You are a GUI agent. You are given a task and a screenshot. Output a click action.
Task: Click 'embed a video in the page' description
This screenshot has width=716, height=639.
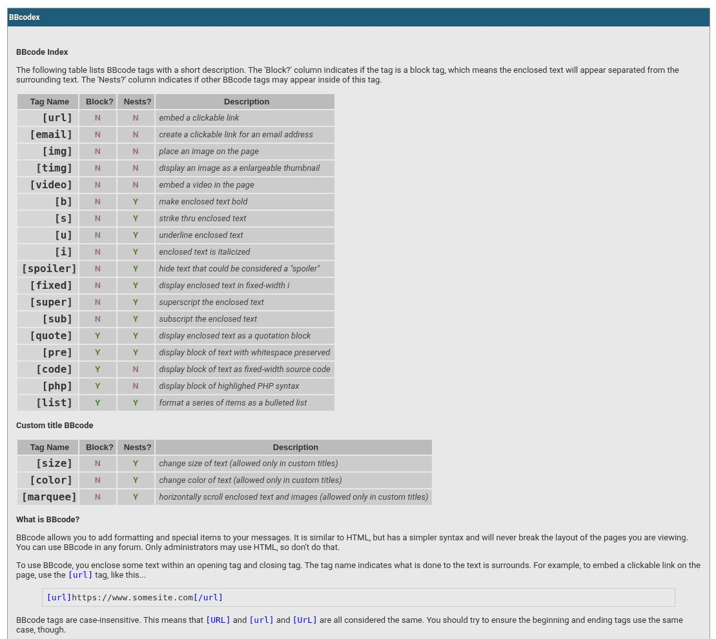207,185
